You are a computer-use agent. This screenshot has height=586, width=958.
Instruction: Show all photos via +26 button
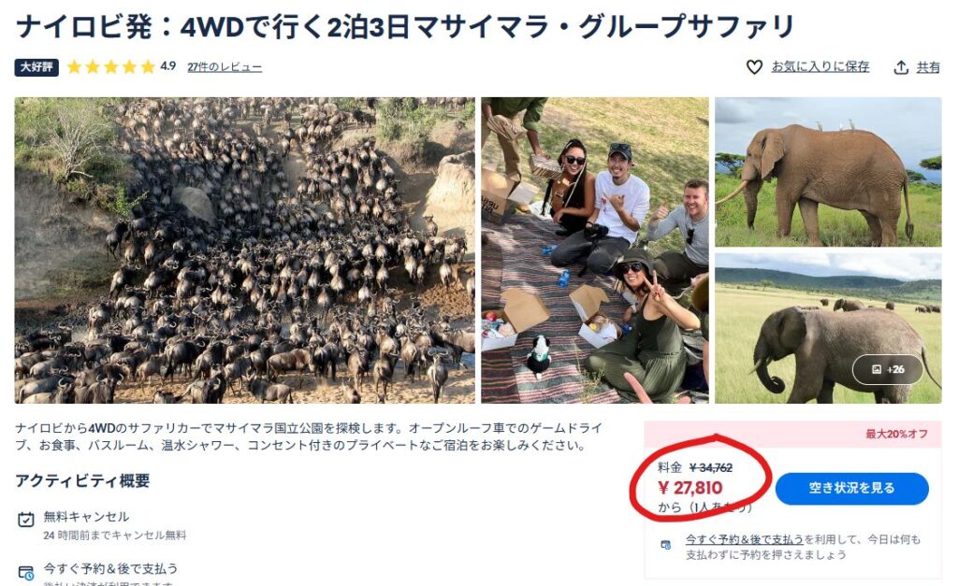pos(888,369)
